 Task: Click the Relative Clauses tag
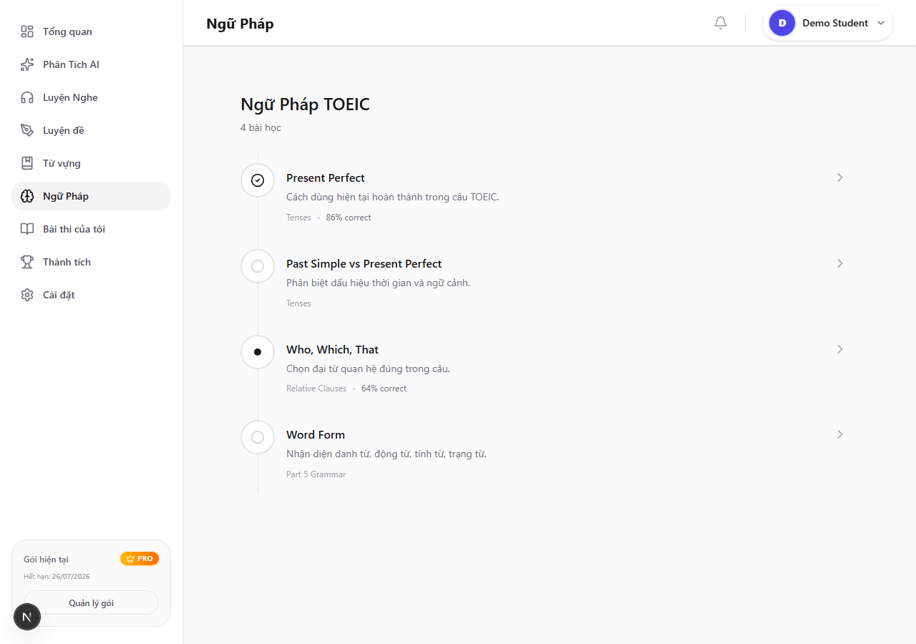(x=316, y=389)
